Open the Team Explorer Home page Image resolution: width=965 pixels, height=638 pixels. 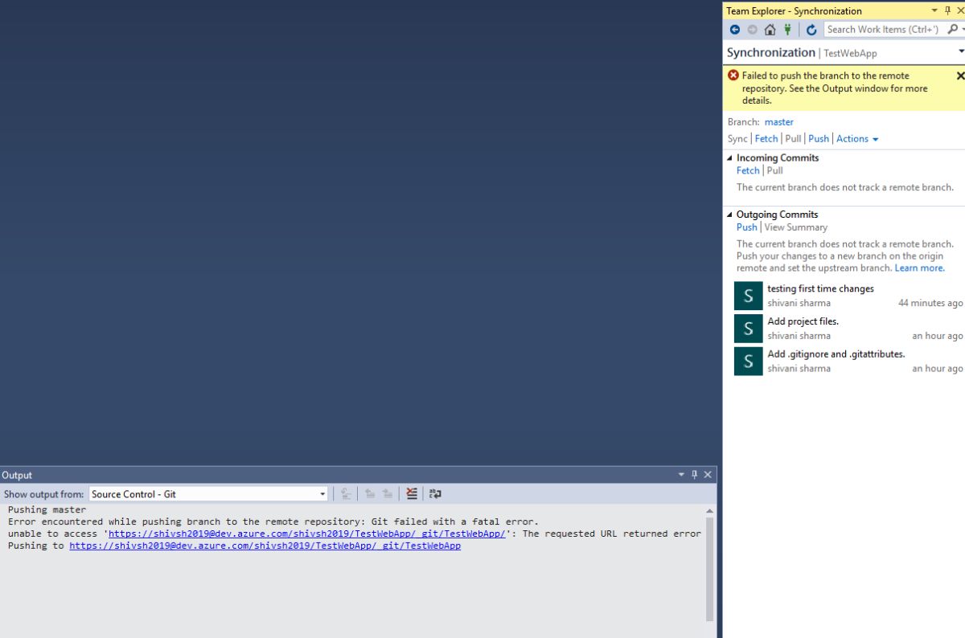[x=770, y=30]
